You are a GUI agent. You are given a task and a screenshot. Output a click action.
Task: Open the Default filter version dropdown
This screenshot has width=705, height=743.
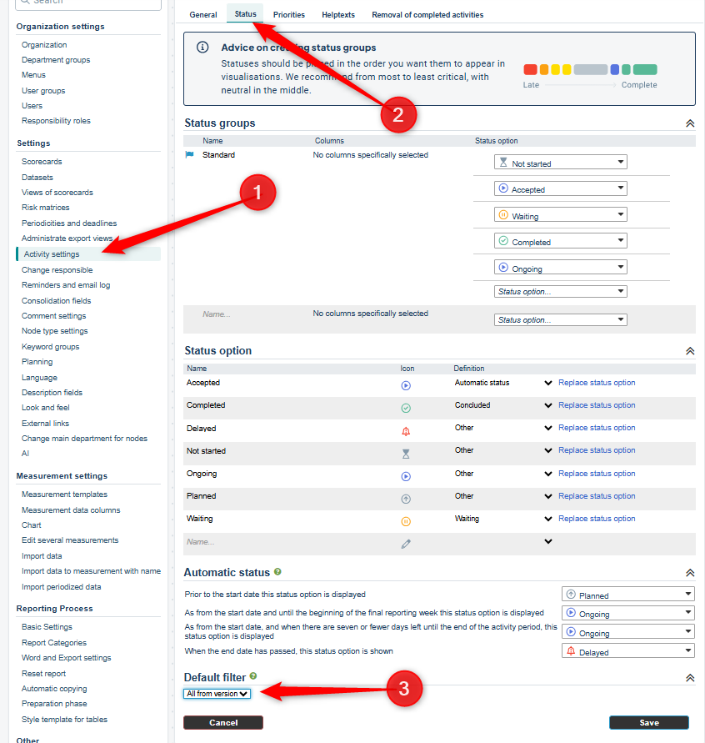pos(217,694)
